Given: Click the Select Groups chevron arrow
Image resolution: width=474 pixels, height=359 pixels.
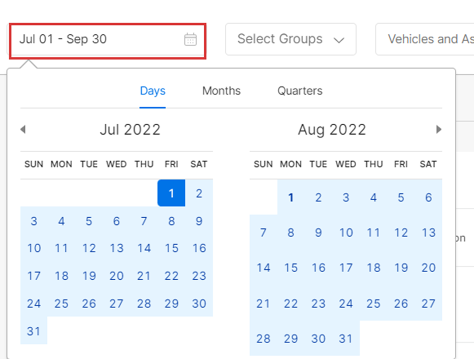Looking at the screenshot, I should (339, 40).
